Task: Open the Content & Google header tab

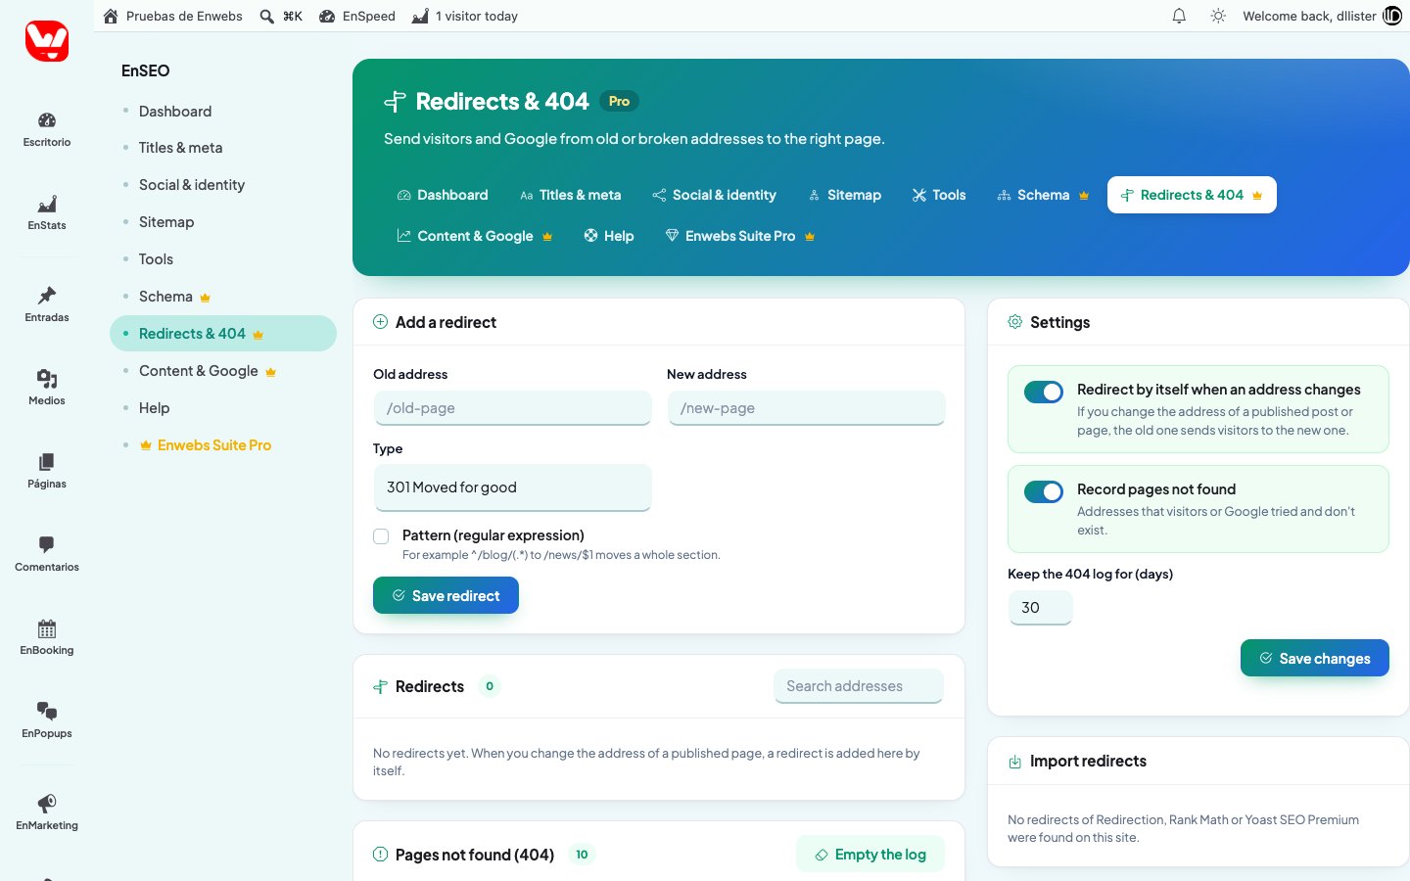Action: coord(475,236)
